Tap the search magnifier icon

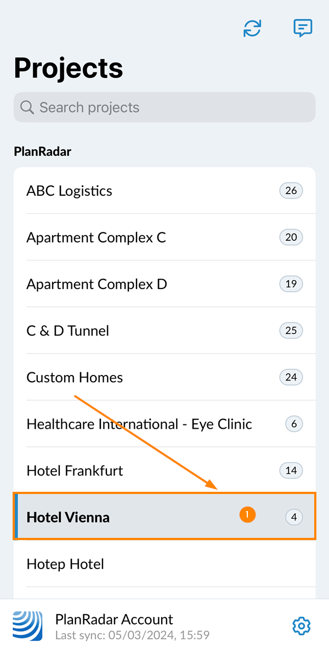pyautogui.click(x=27, y=107)
